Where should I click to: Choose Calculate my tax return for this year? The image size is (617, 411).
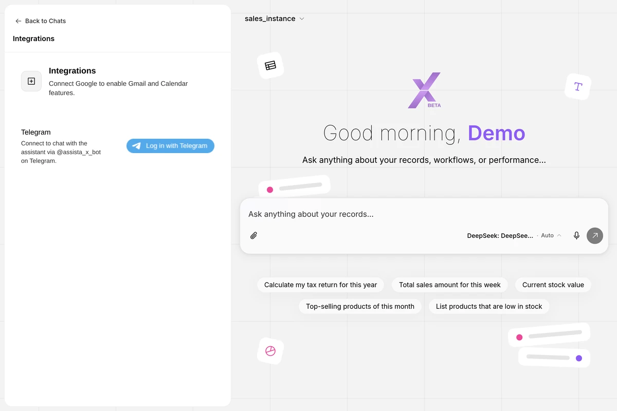(321, 285)
